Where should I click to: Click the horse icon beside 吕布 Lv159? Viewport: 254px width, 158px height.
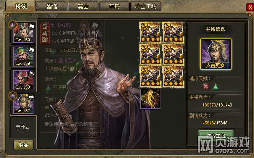[95, 25]
